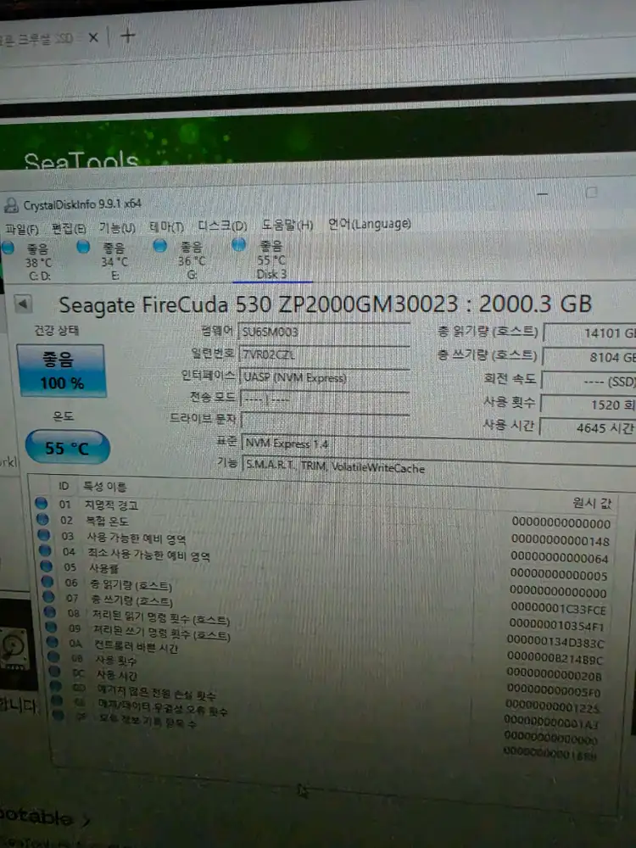Select the G: disk at 36°C

(192, 260)
